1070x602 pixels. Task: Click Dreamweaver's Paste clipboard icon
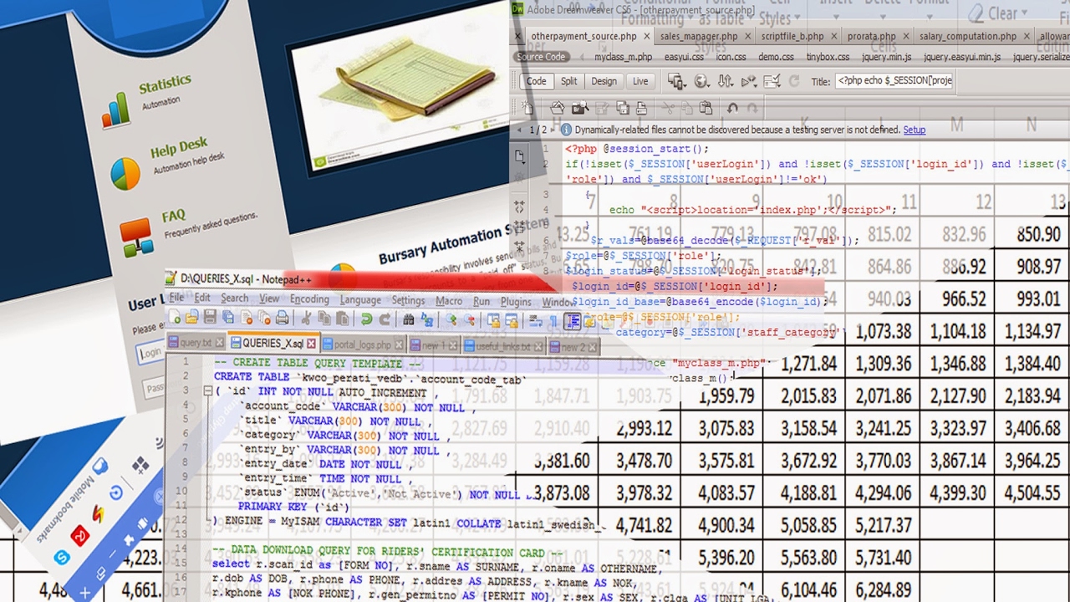(x=706, y=108)
